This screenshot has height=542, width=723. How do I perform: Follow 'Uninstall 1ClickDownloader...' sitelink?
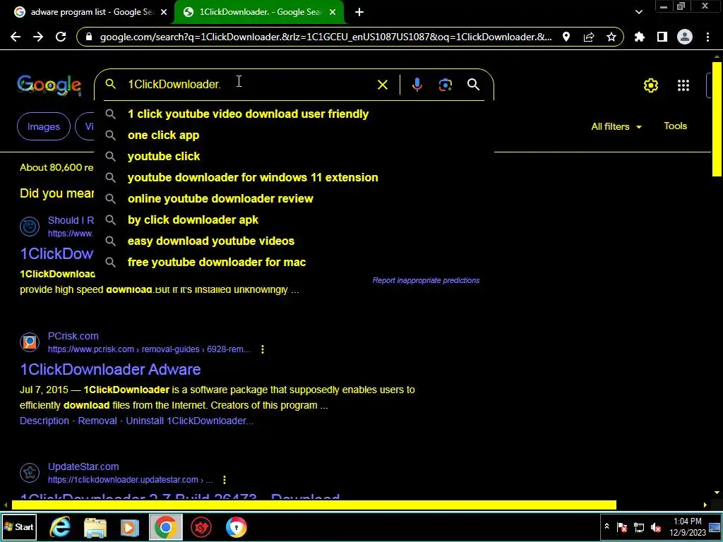(189, 421)
